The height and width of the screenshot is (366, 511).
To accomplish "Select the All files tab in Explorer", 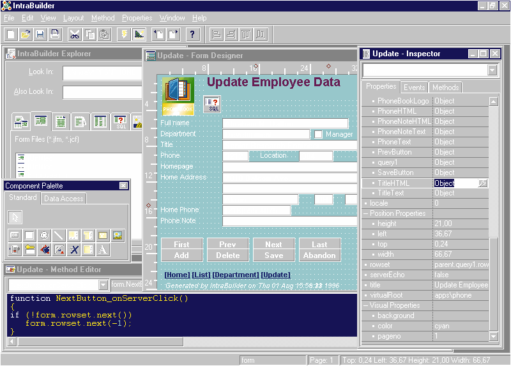I will [21, 122].
